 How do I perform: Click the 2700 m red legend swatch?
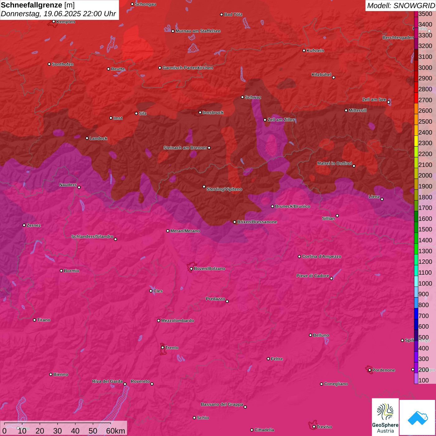coord(416,98)
